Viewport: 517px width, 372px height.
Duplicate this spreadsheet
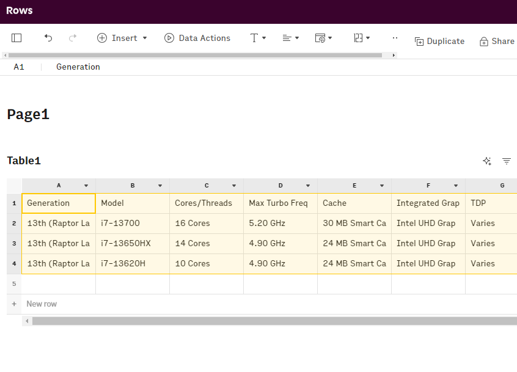click(439, 41)
